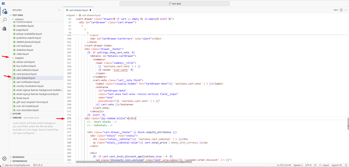This screenshot has width=349, height=167.
Task: Expand the OUTLINE panel
Action: 11,114
